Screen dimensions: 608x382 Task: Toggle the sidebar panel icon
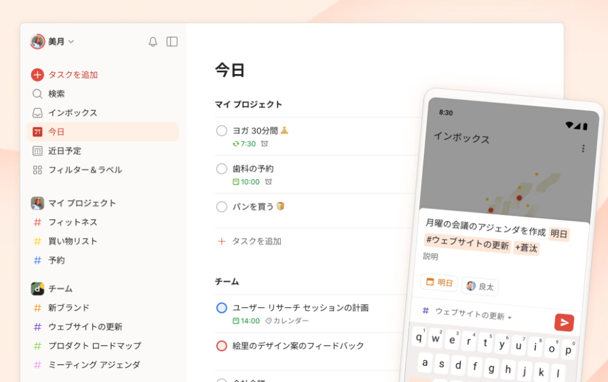pyautogui.click(x=172, y=42)
